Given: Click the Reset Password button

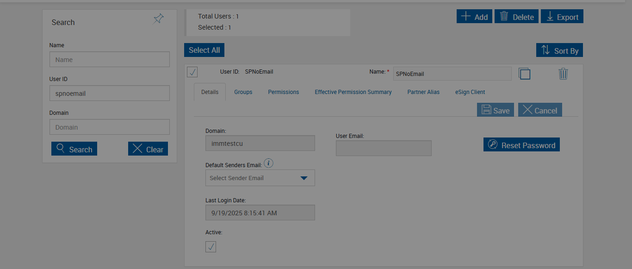Looking at the screenshot, I should [x=521, y=145].
